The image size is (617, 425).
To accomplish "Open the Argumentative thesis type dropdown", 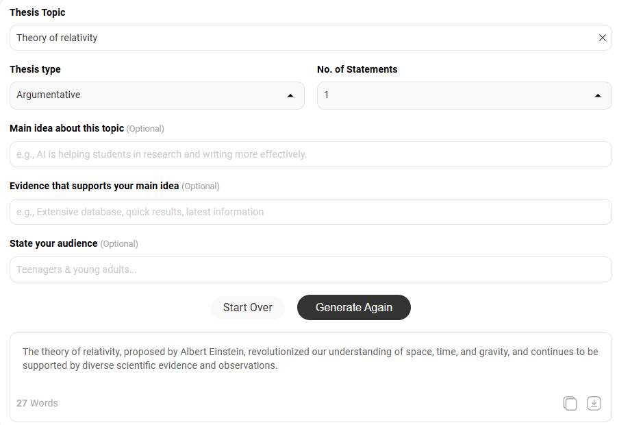I will pos(157,96).
